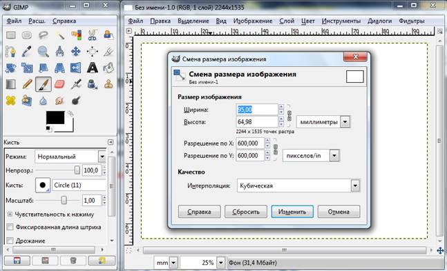Expand Чувствительность к нажиму section
The image size is (447, 271).
coord(10,214)
